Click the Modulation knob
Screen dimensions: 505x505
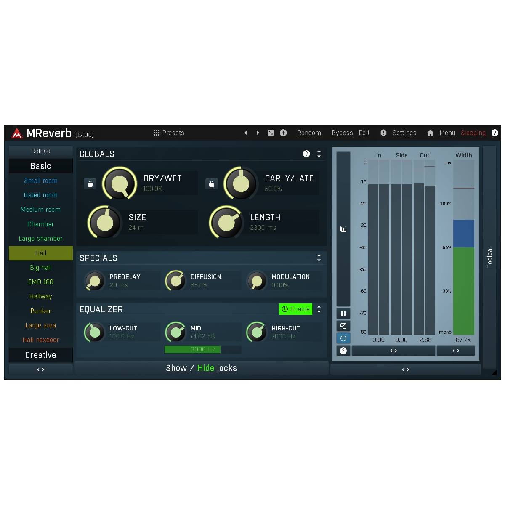(257, 281)
